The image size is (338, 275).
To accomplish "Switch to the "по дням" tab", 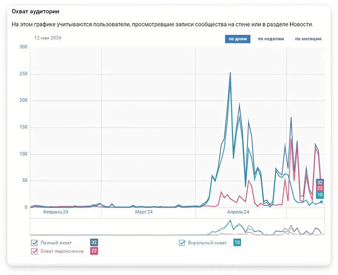I will point(238,39).
